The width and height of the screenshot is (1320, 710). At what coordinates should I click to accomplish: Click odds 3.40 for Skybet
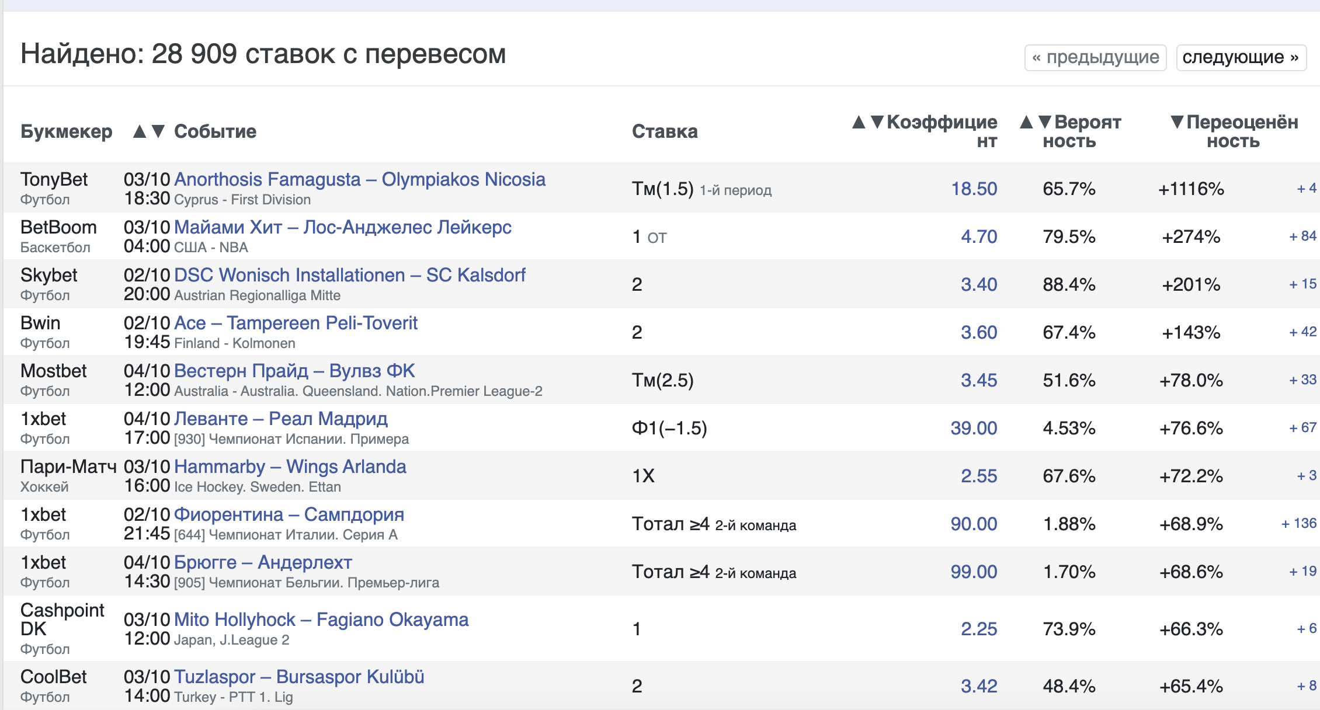[x=979, y=284]
